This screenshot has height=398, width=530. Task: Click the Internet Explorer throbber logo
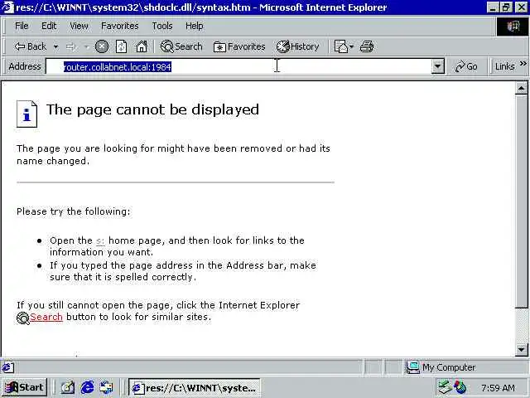[x=513, y=26]
